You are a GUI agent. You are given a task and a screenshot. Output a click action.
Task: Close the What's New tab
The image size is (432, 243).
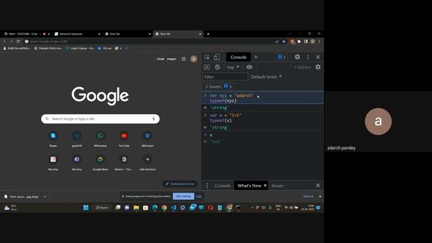[x=265, y=186]
